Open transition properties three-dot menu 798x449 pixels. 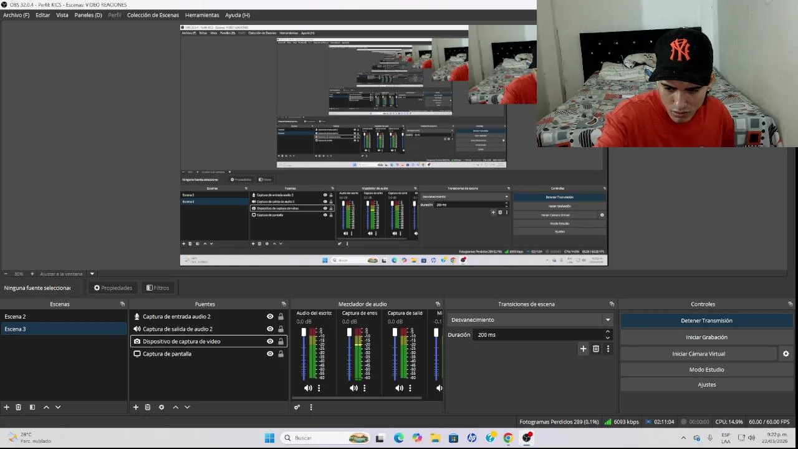(608, 349)
